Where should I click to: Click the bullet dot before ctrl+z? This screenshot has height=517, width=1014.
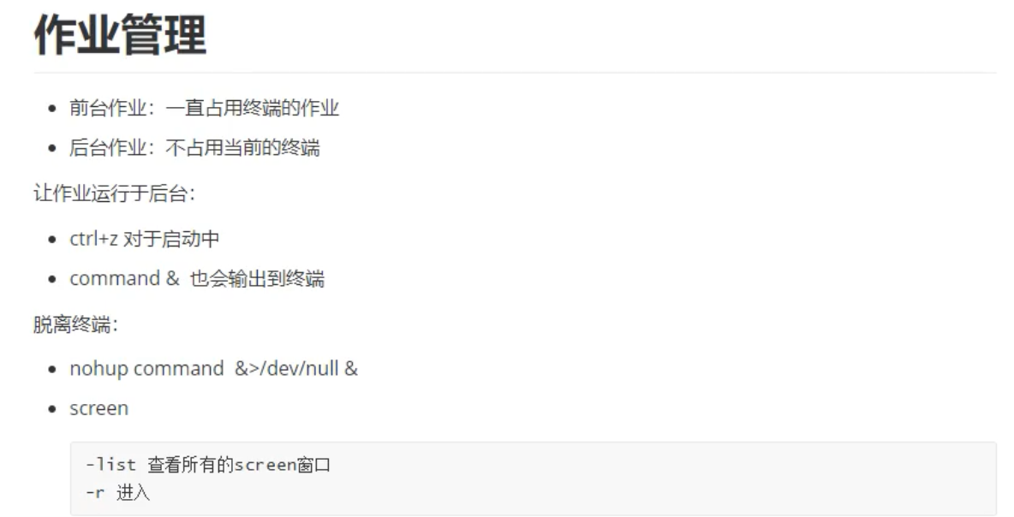pyautogui.click(x=52, y=240)
